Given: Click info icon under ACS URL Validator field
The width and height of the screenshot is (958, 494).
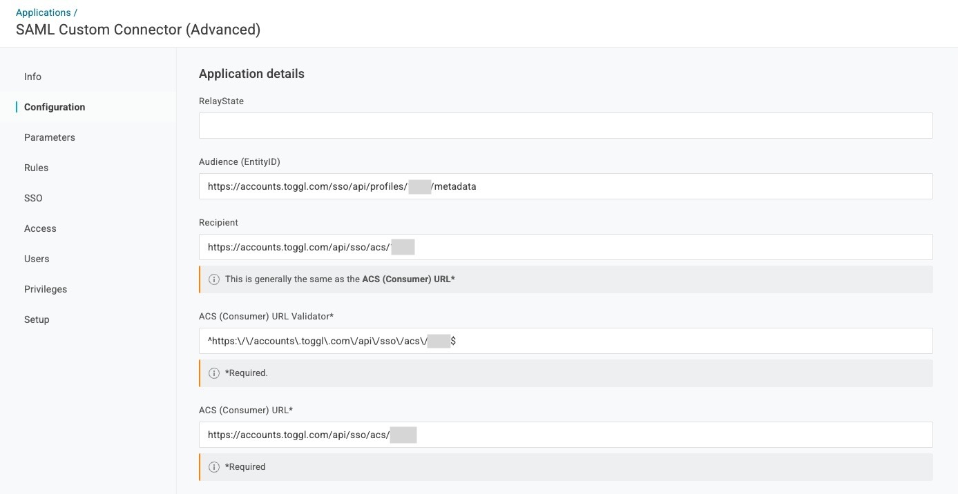Looking at the screenshot, I should click(x=214, y=373).
